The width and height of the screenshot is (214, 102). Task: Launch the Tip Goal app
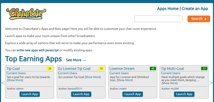(x=30, y=94)
